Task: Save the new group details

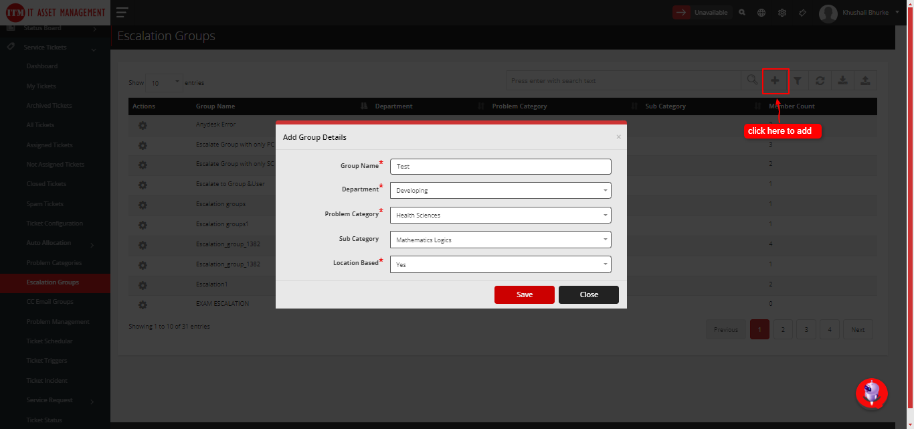Action: pyautogui.click(x=524, y=294)
